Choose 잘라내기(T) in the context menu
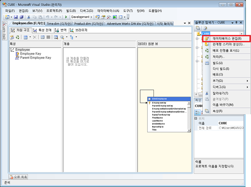Image resolution: width=251 pixels, height=187 pixels. tap(227, 93)
